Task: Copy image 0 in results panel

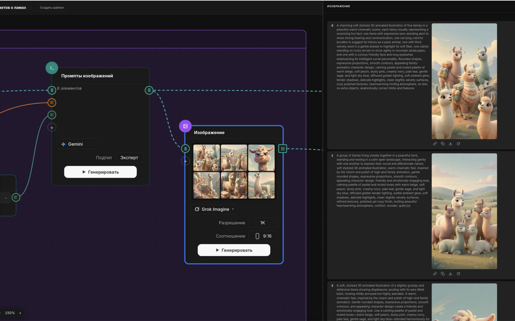Action: [443, 144]
